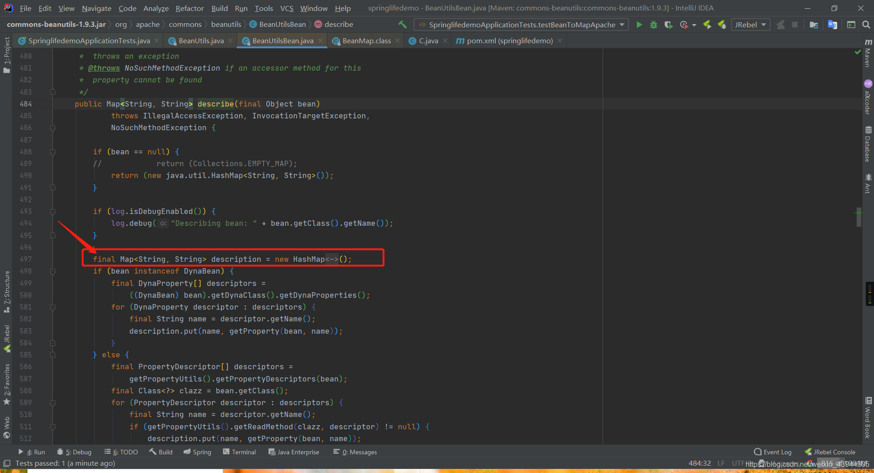The height and width of the screenshot is (473, 874).
Task: Click the @throws Javadoc tag link
Action: click(x=104, y=68)
